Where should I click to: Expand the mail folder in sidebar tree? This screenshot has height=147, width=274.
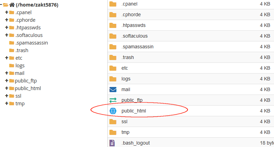click(x=7, y=73)
